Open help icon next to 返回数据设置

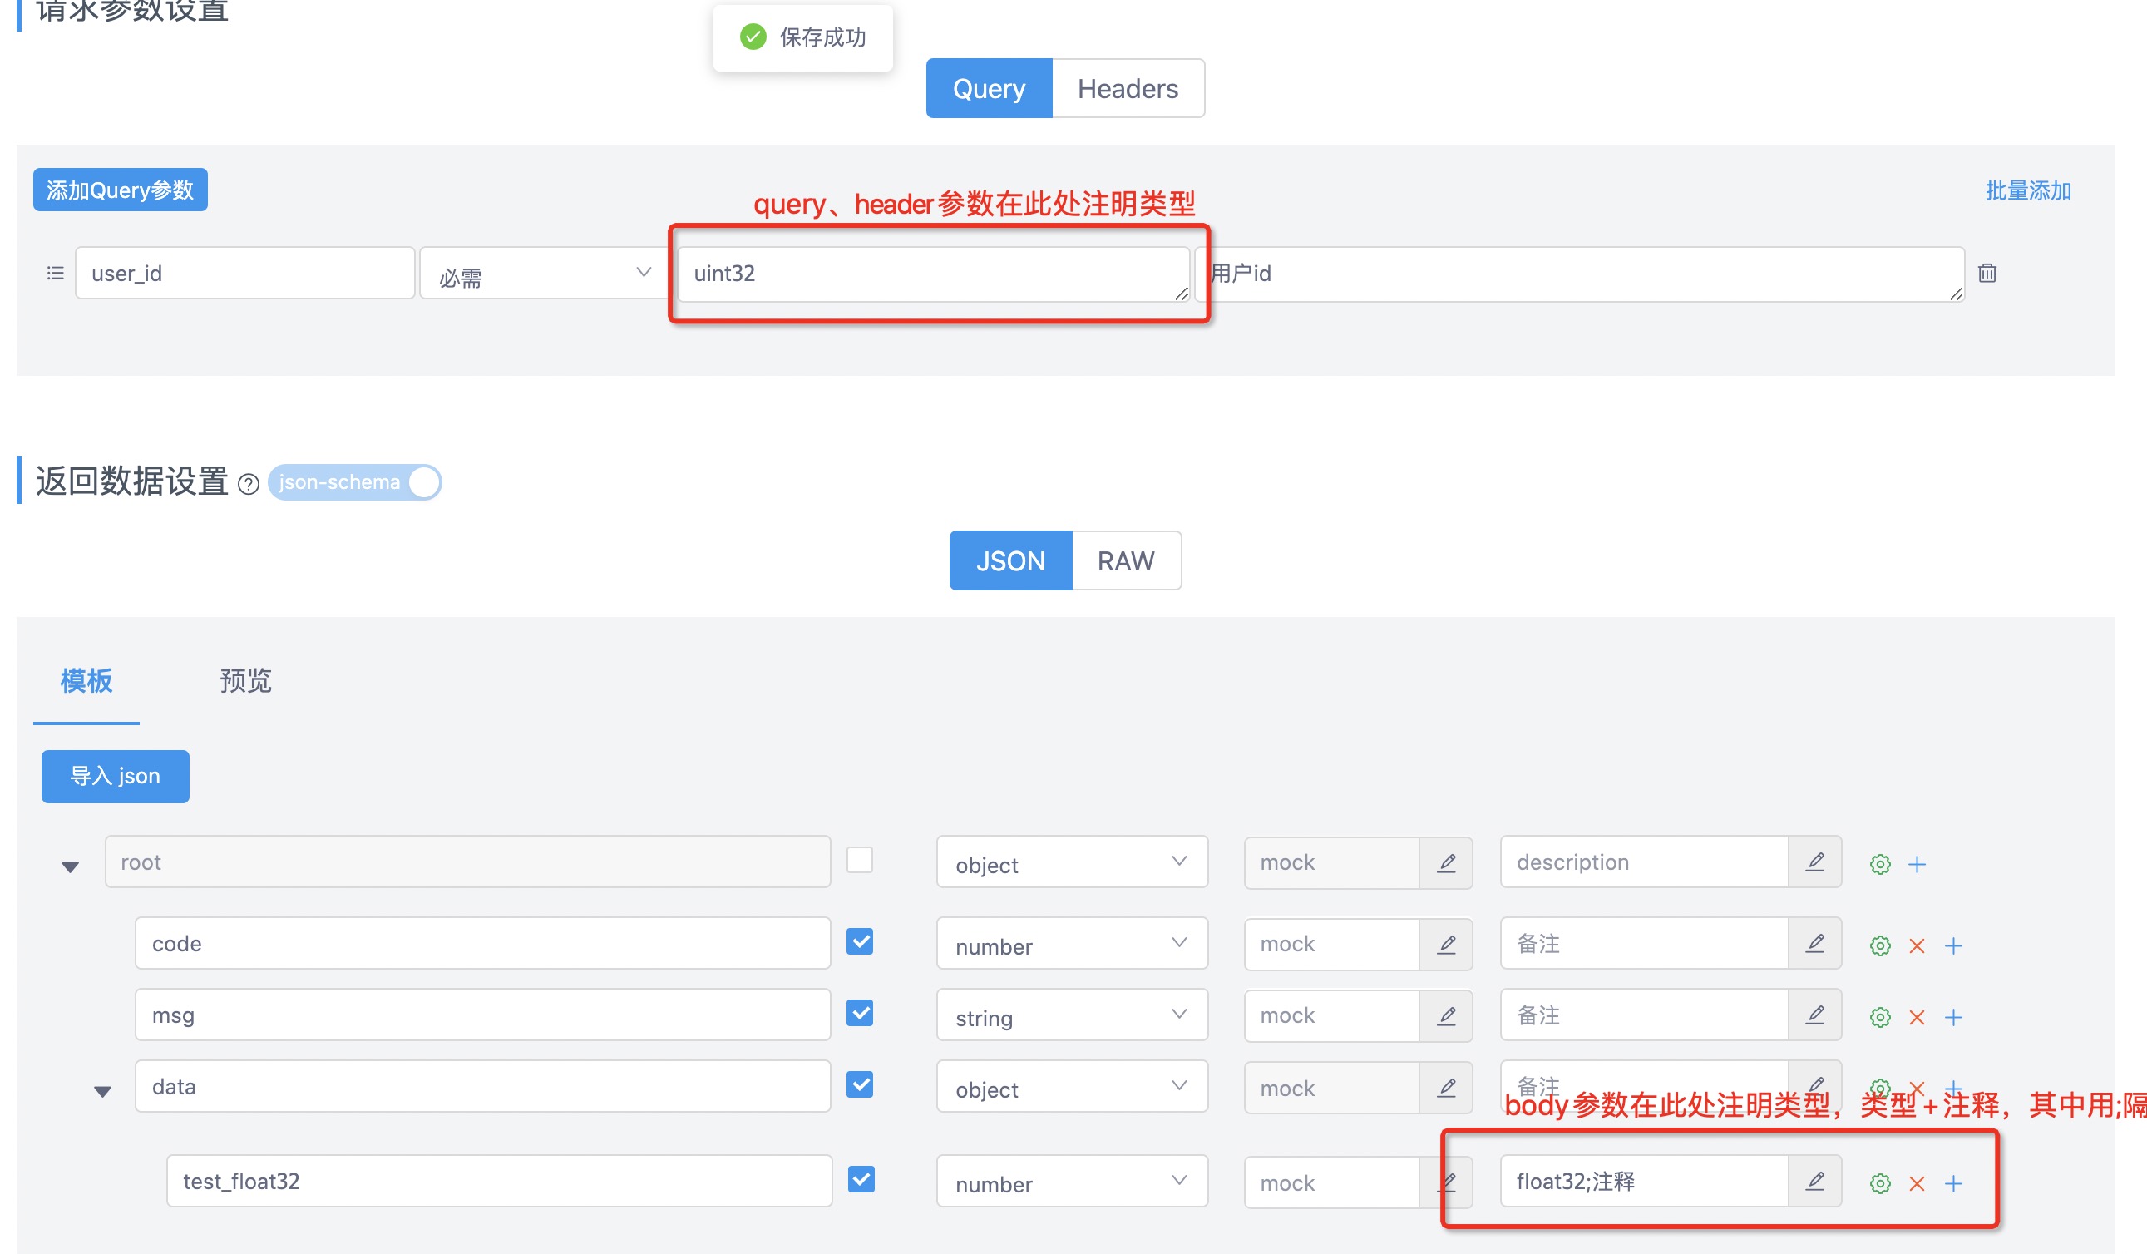(x=248, y=484)
